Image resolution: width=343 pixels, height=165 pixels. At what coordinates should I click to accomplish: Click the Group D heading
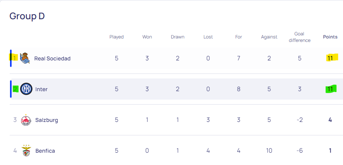(27, 16)
